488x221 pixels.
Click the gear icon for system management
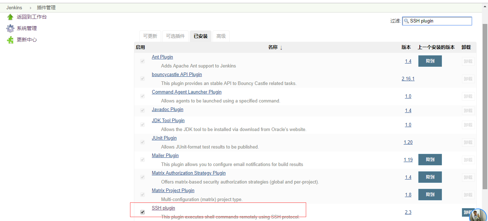(x=10, y=28)
